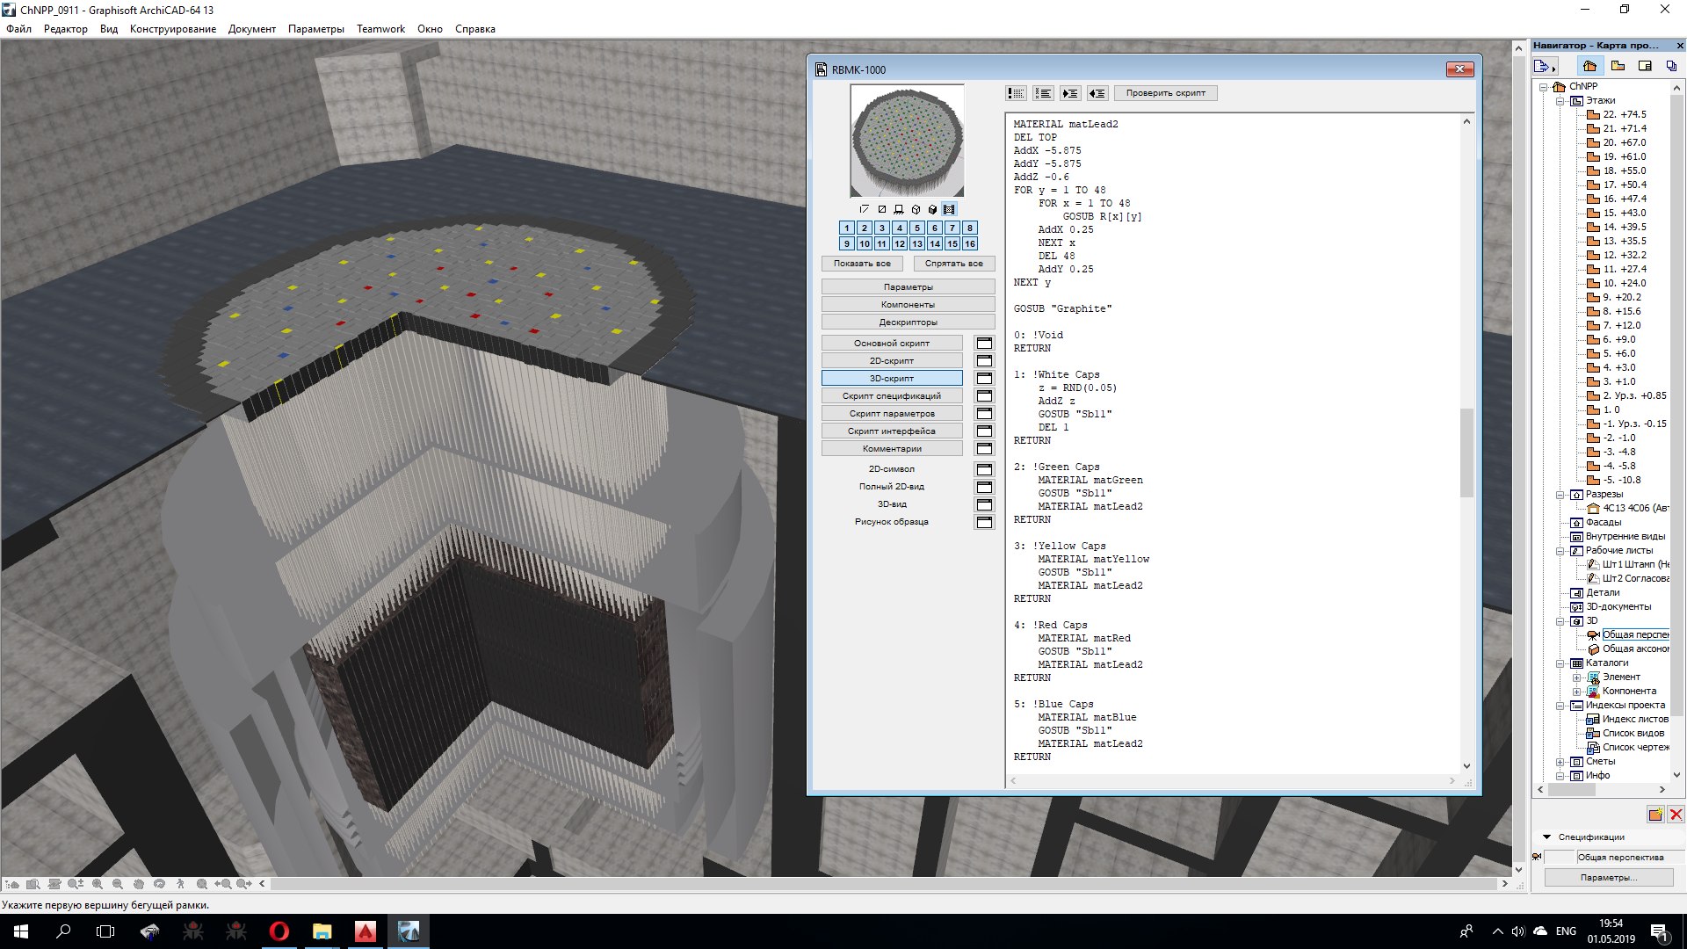Click the pan hand icon in bottom toolbar
The height and width of the screenshot is (949, 1687).
(x=138, y=884)
